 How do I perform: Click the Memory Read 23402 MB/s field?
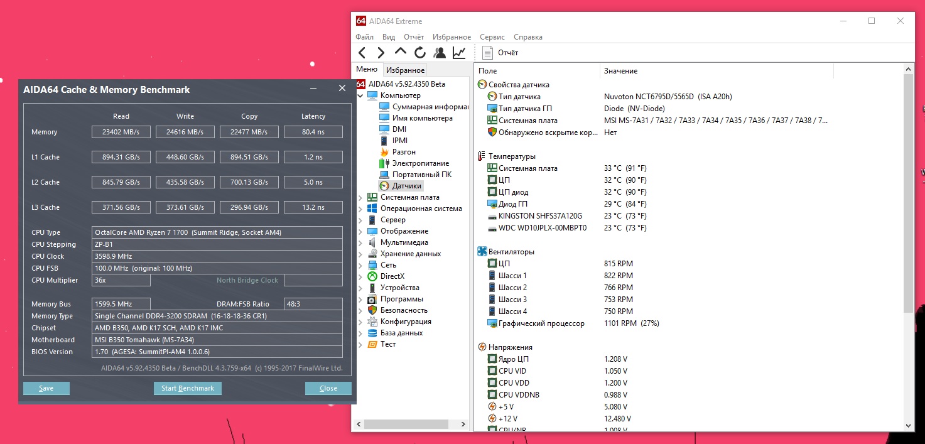[x=121, y=132]
